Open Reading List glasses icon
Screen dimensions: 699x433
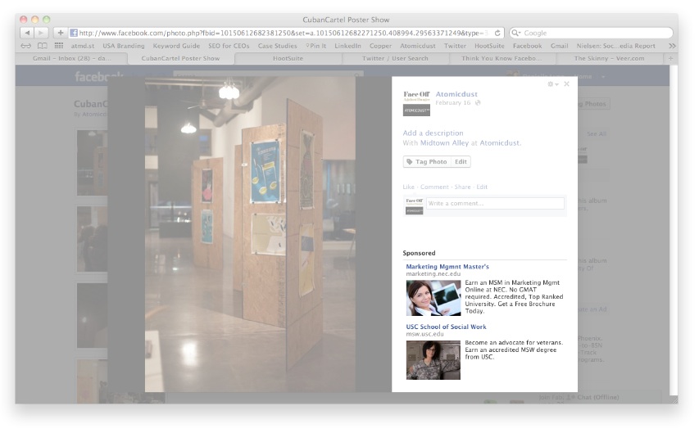pyautogui.click(x=26, y=46)
